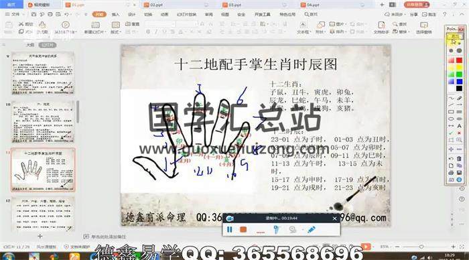Viewport: 469px width, 260px height.
Task: Pick the freehand pen tool in Pointofix
Action: click(451, 98)
